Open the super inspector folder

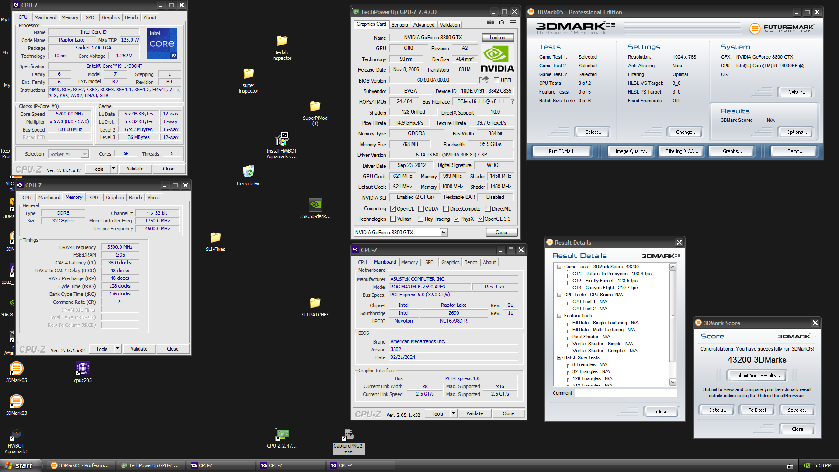pos(249,80)
